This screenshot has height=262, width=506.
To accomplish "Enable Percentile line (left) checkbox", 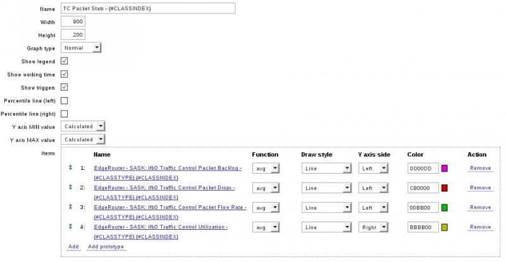I will pos(65,100).
